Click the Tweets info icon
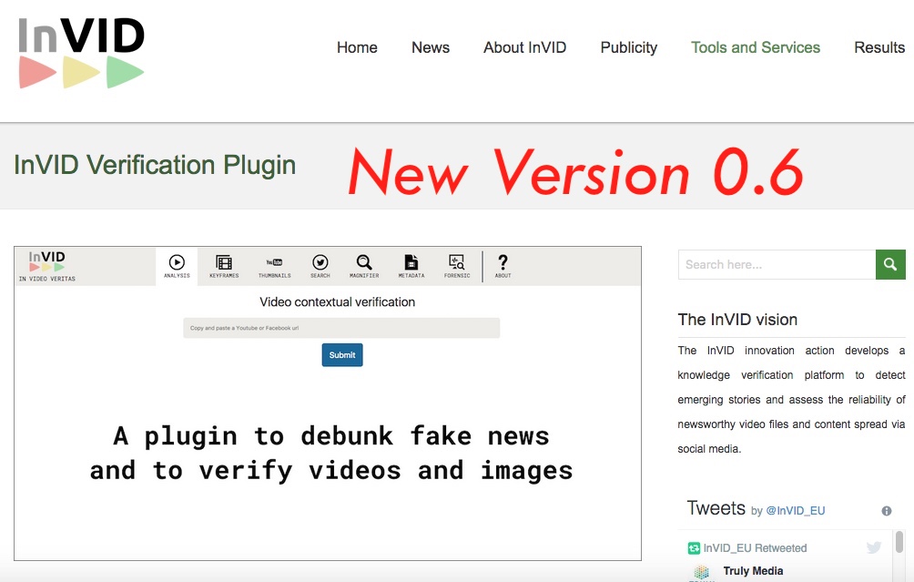 pyautogui.click(x=887, y=511)
